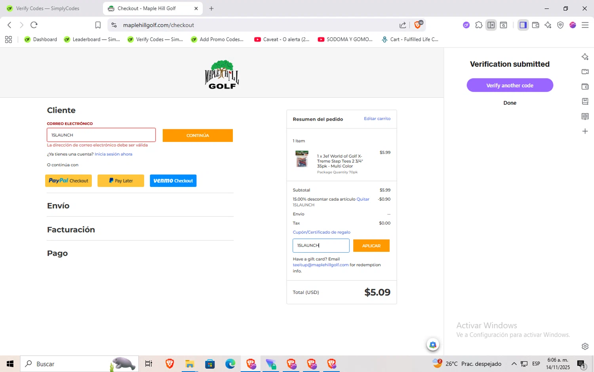Click the orange CONTINÚA button
The width and height of the screenshot is (594, 372).
[198, 135]
